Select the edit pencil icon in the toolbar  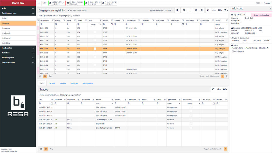(196, 10)
